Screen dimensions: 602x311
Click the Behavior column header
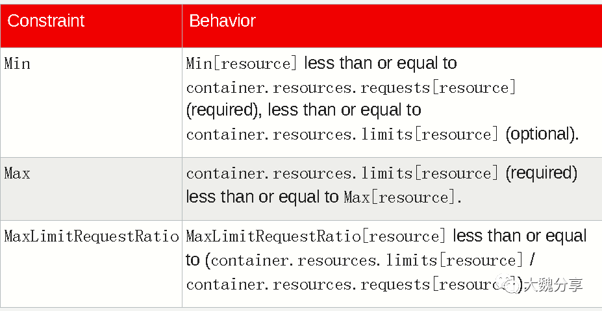pos(222,21)
